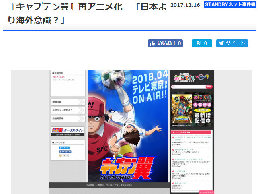Image resolution: width=258 pixels, height=194 pixels.
Task: Click the article date 2017.12.16
Action: 185,5
